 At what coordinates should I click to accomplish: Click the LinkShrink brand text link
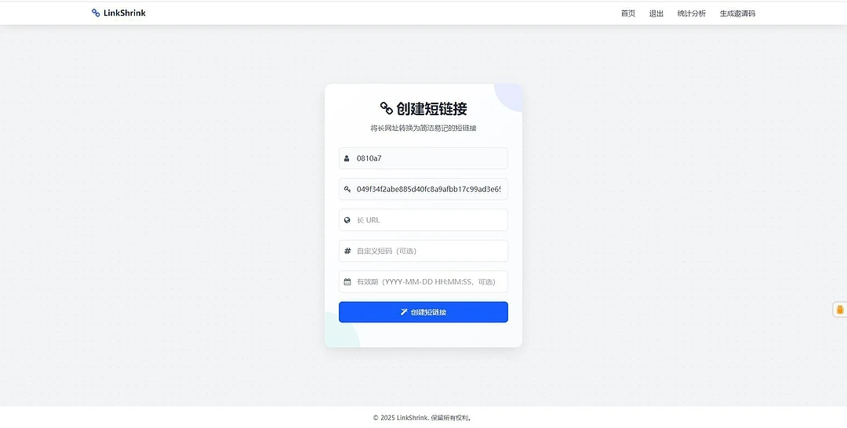pos(124,13)
